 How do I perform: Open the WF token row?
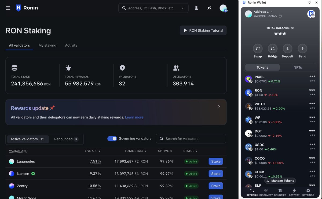coord(280,120)
